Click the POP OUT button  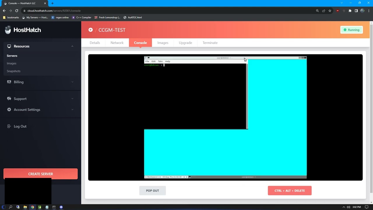[152, 190]
